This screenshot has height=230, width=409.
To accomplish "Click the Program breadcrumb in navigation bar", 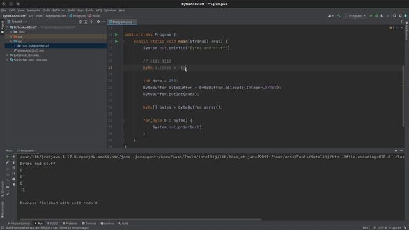I will (x=77, y=16).
